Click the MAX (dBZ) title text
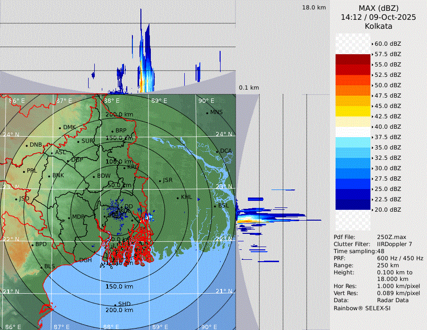The width and height of the screenshot is (427, 330). pyautogui.click(x=378, y=8)
